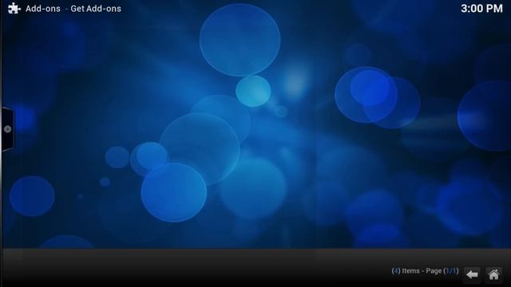Expand the left side menu handle
This screenshot has height=287, width=511.
(x=7, y=129)
